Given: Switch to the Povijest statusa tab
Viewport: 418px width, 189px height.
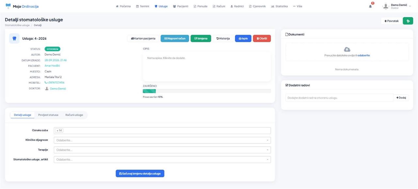Looking at the screenshot, I should (48, 115).
